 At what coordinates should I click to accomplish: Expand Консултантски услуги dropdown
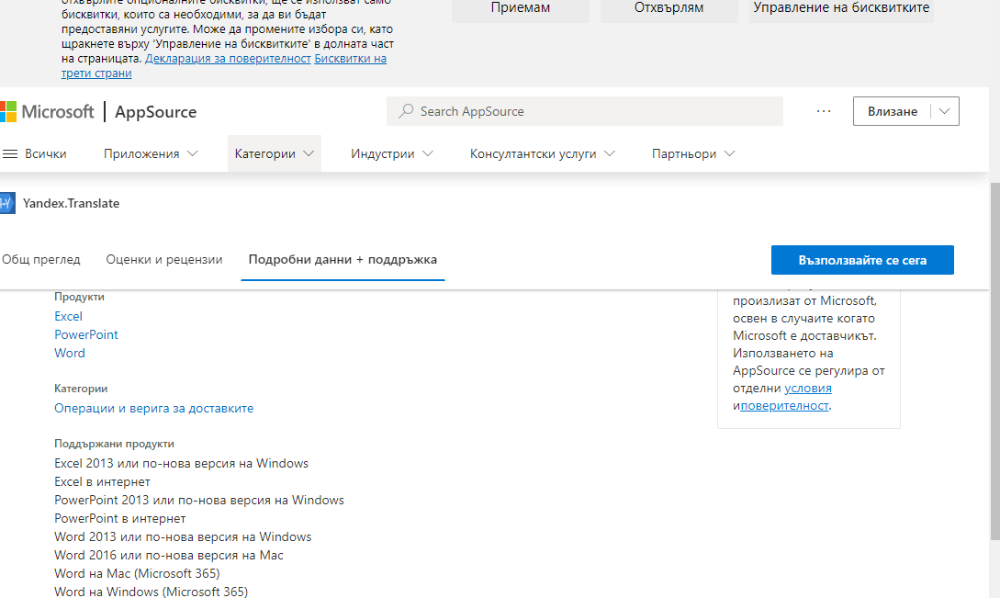[542, 153]
